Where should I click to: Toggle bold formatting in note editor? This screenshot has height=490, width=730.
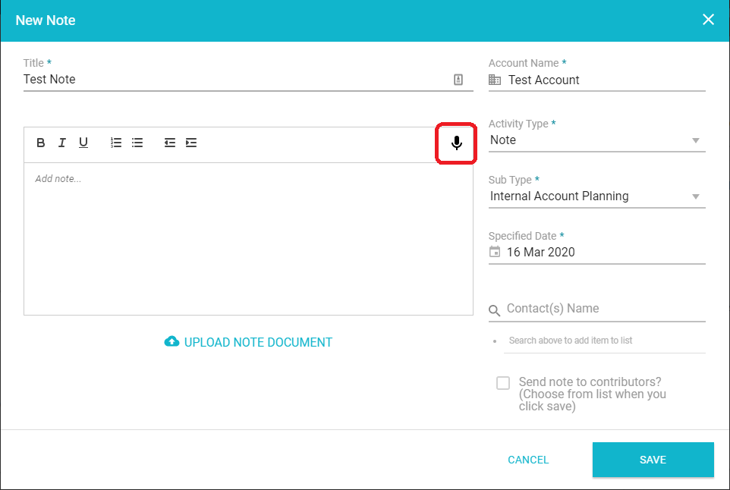coord(40,143)
